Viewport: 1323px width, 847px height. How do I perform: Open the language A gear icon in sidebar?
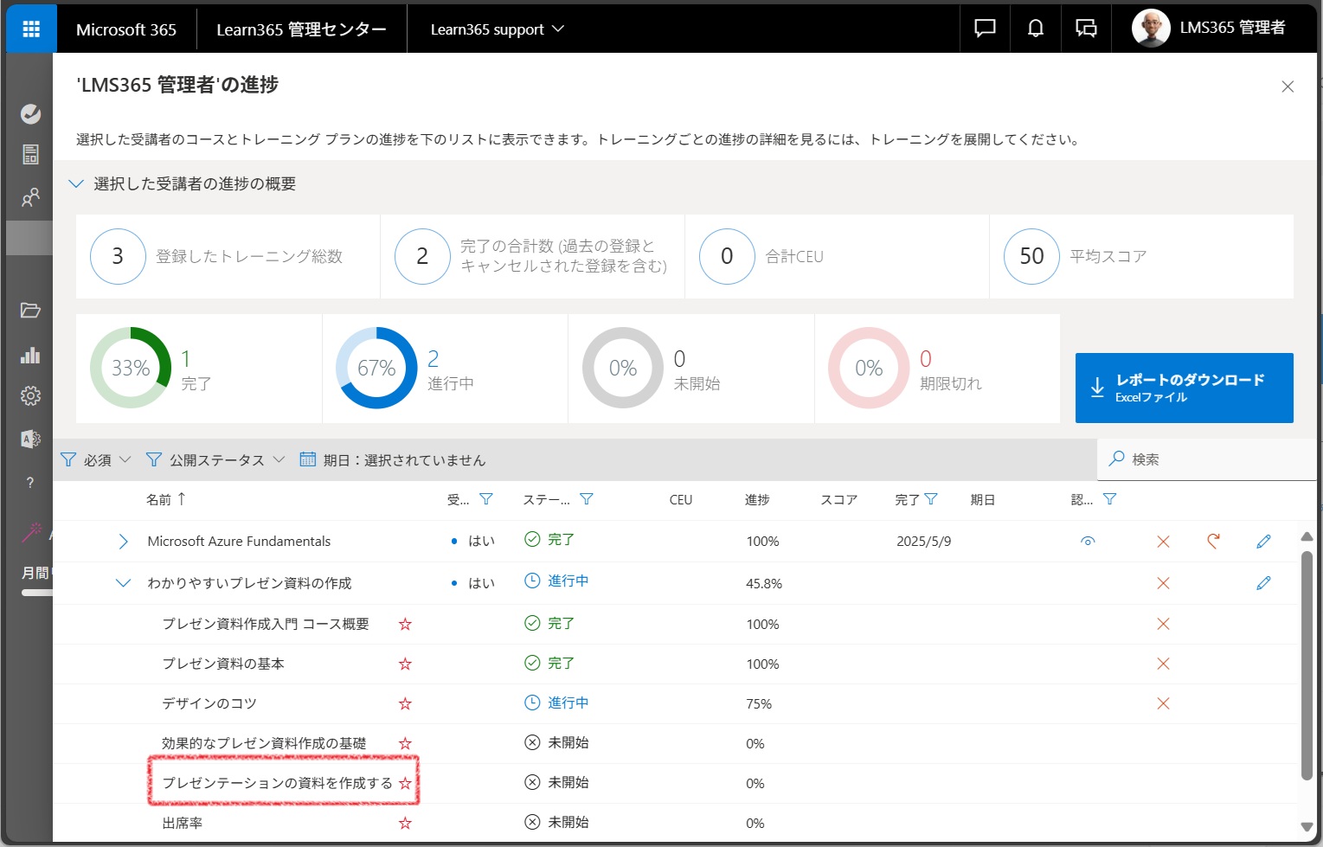30,439
